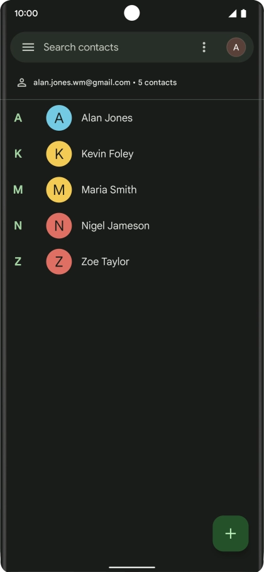Screen dimensions: 264x572
Task: Open the account avatar in search bar
Action: [236, 47]
